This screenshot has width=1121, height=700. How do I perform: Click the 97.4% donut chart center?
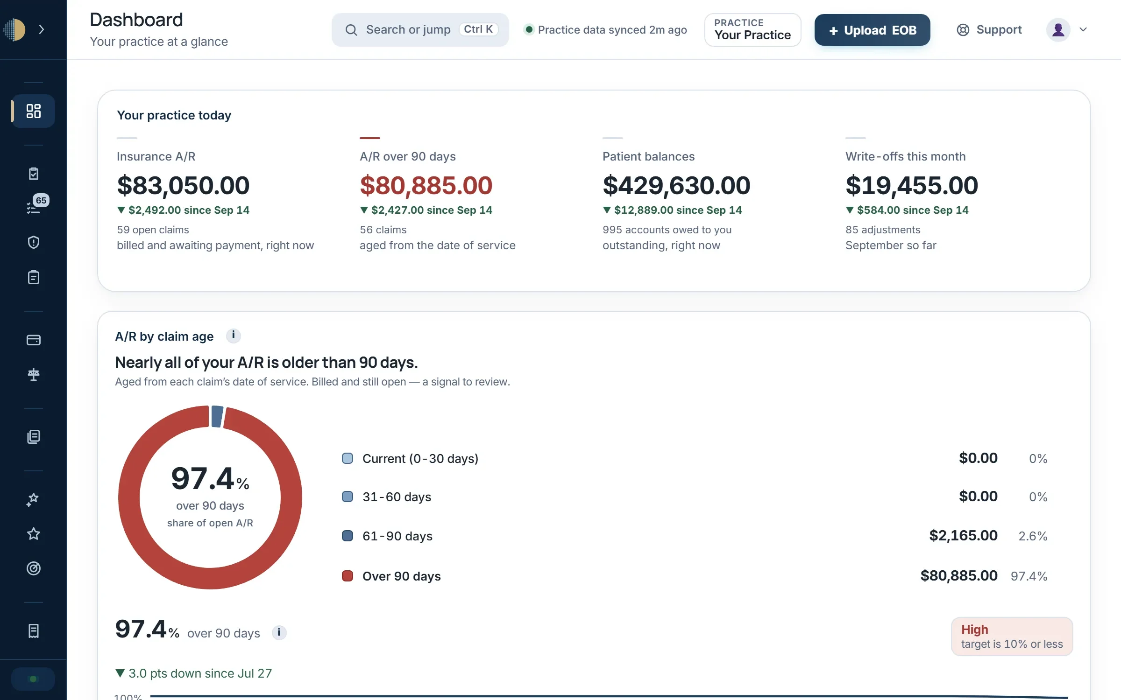[210, 497]
